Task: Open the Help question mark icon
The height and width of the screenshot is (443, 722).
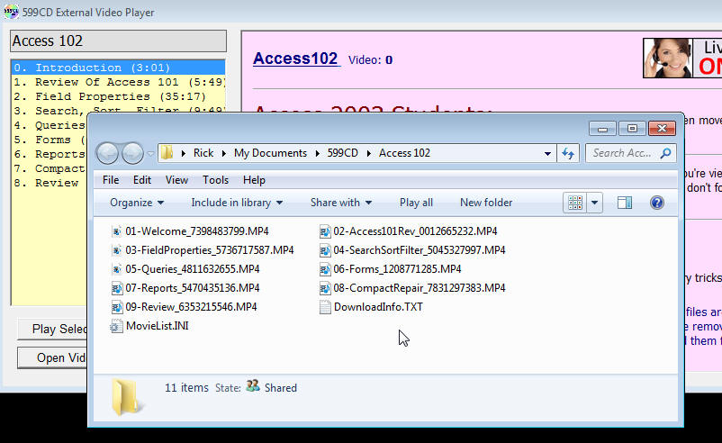Action: tap(656, 203)
